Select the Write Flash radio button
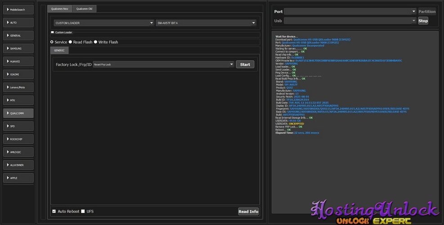Image resolution: width=444 pixels, height=225 pixels. [95, 42]
